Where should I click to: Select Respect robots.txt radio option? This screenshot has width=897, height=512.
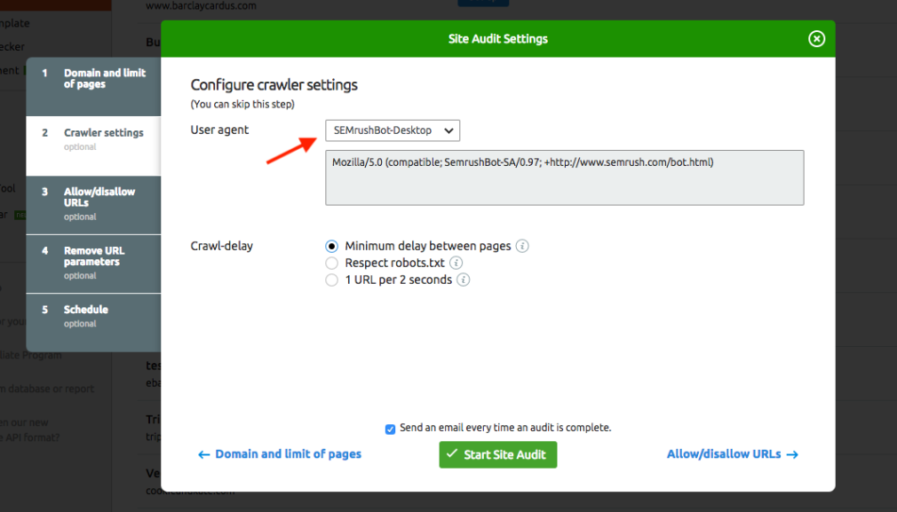tap(332, 263)
